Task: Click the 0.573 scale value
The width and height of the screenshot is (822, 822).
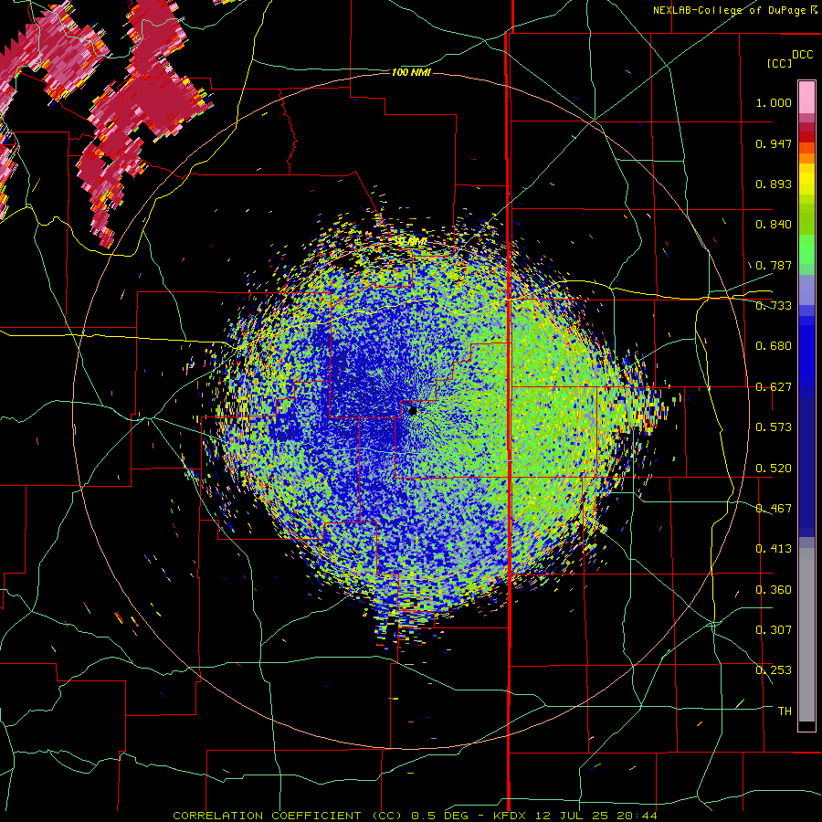Action: [774, 427]
